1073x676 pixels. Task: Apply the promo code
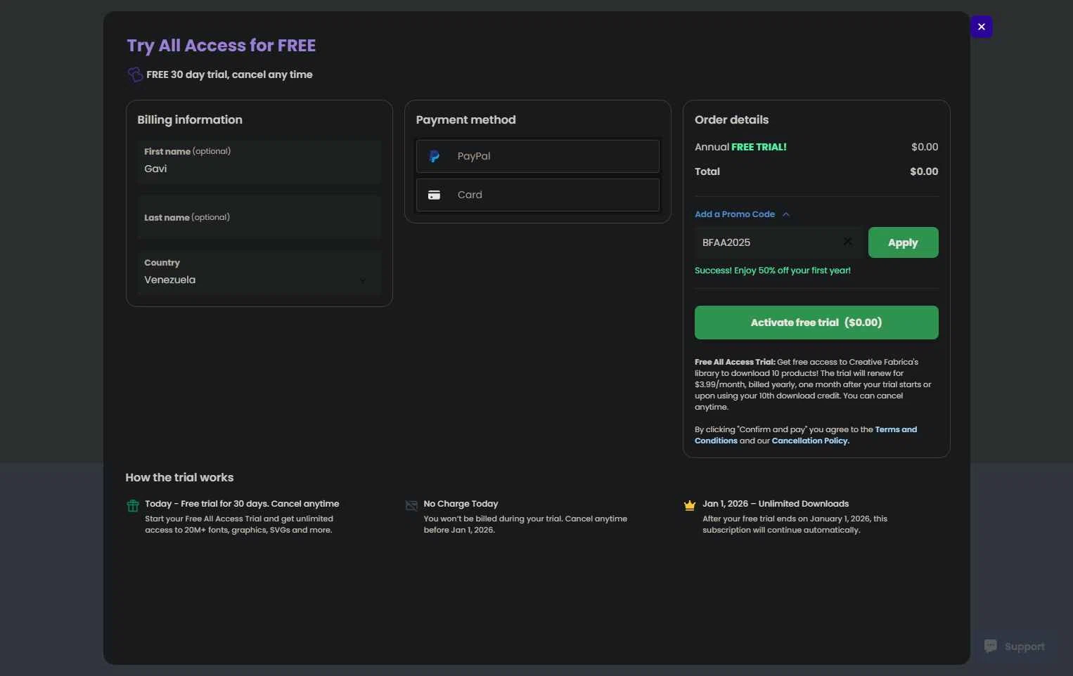coord(903,242)
